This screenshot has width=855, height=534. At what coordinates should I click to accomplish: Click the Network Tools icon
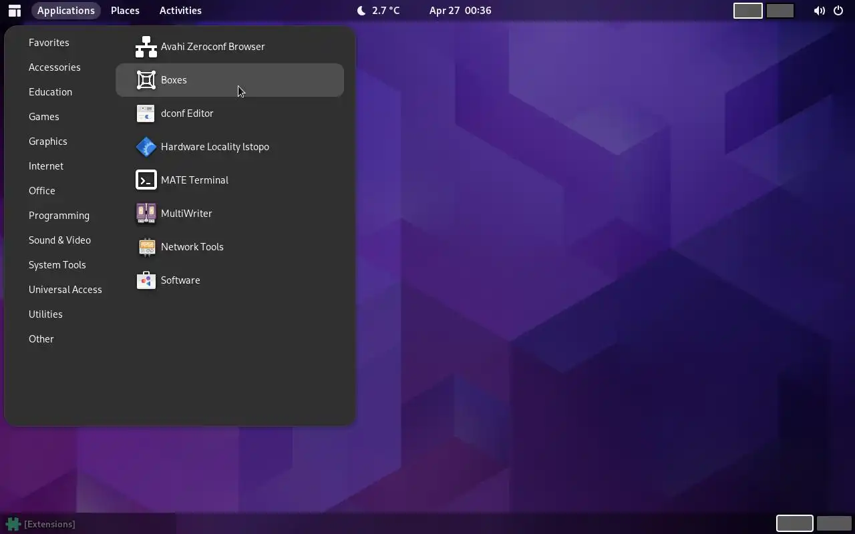(146, 247)
